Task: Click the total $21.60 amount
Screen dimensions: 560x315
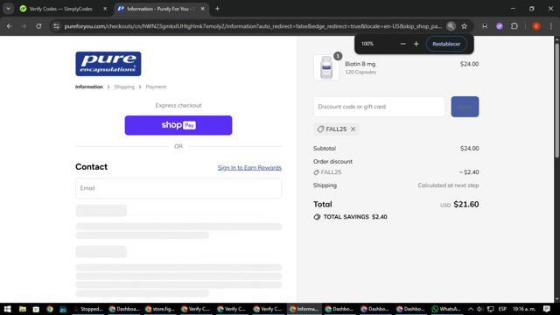Action: [x=466, y=204]
